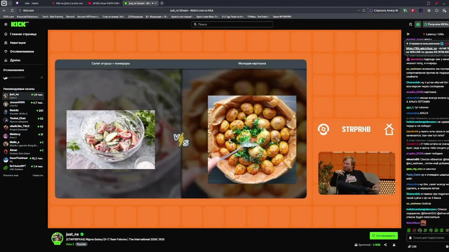Click the subscribers-only chat input field
This screenshot has height=252, width=449.
click(428, 238)
